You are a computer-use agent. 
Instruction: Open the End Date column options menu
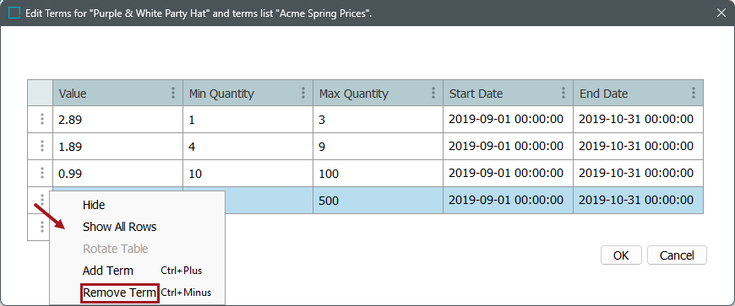coord(694,93)
